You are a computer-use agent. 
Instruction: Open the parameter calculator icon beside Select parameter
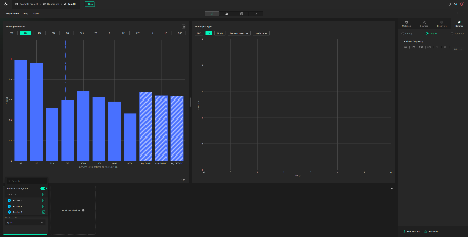pyautogui.click(x=184, y=27)
